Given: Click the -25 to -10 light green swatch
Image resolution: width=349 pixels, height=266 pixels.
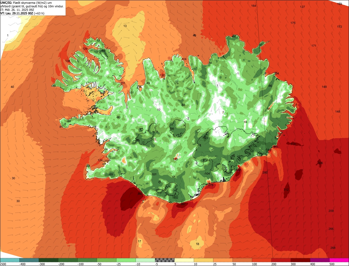Looking at the screenshot, I should click(x=126, y=260).
